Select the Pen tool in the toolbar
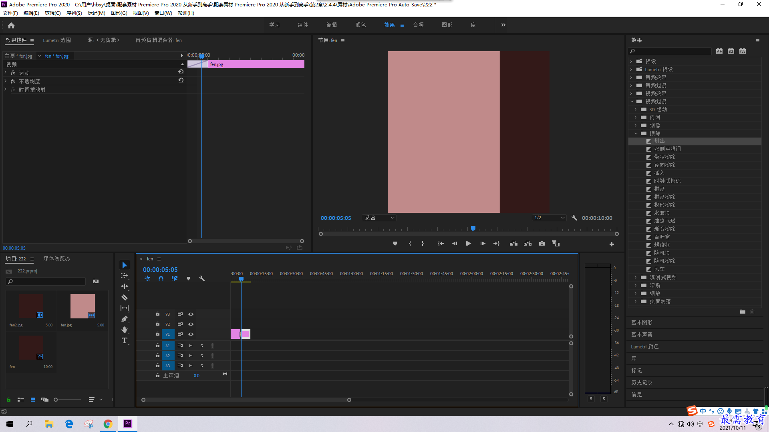Screen dimensions: 769x432 coord(125,319)
